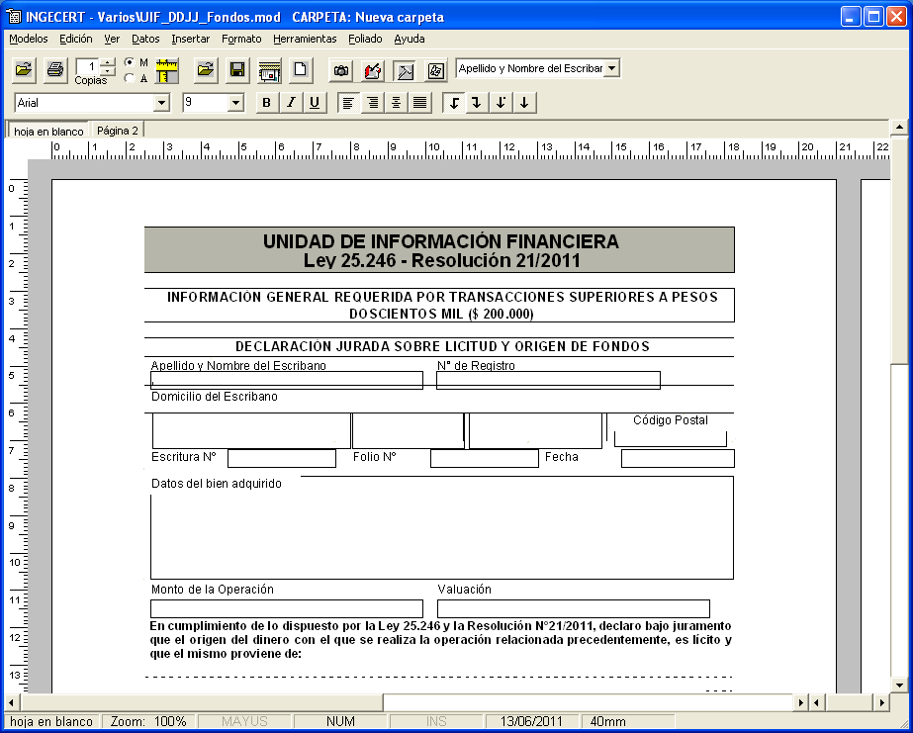The image size is (913, 733).
Task: Click the red edit-sheet icon
Action: (373, 70)
